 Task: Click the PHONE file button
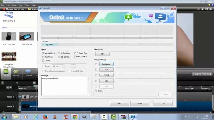point(106,75)
